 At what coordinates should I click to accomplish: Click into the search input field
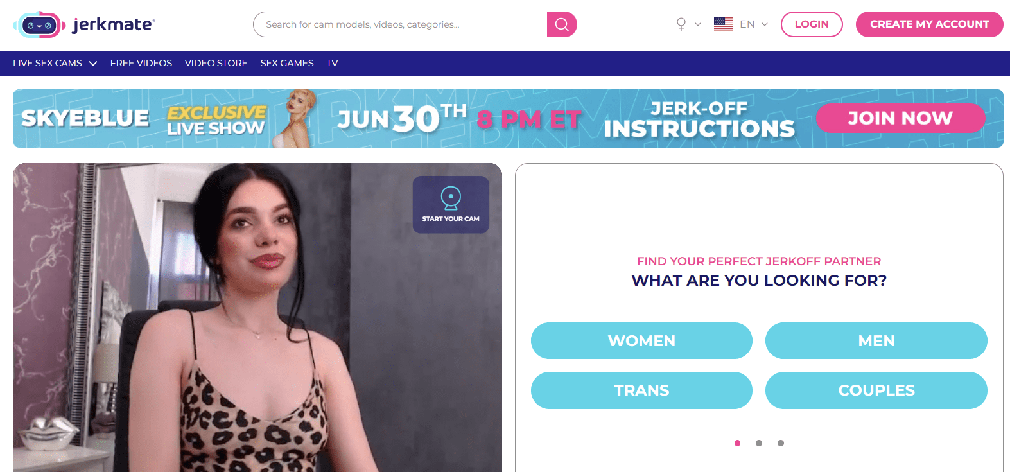400,24
